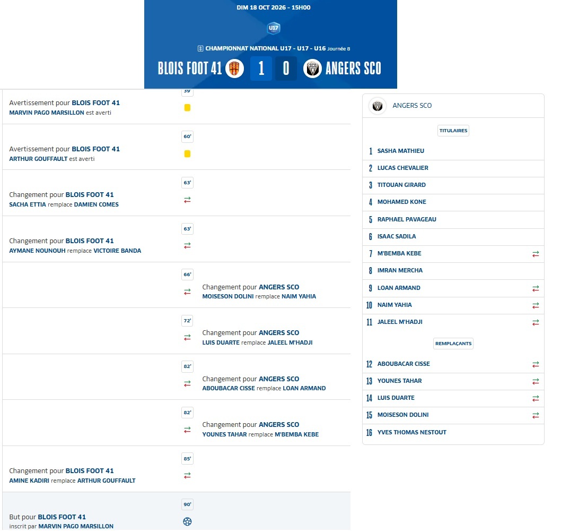Open BLOIS FOOT 41 team name in scoreboard
The height and width of the screenshot is (531, 561).
(190, 68)
